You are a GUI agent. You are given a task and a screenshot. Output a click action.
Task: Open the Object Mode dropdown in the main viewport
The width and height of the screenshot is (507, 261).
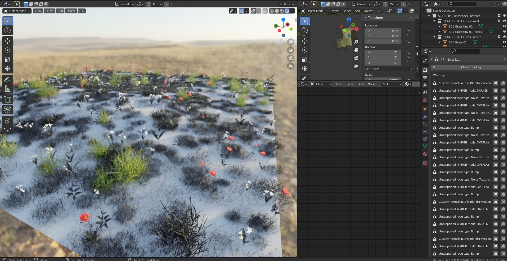coord(17,11)
